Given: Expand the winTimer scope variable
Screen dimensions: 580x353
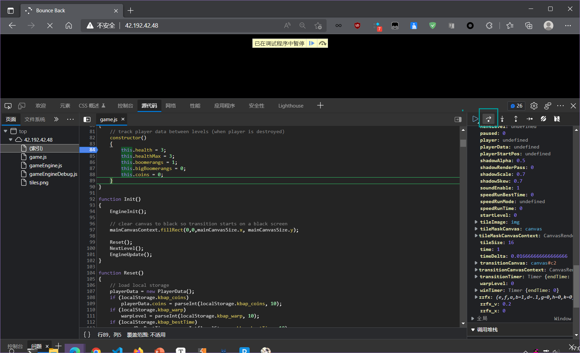Looking at the screenshot, I should click(x=476, y=290).
